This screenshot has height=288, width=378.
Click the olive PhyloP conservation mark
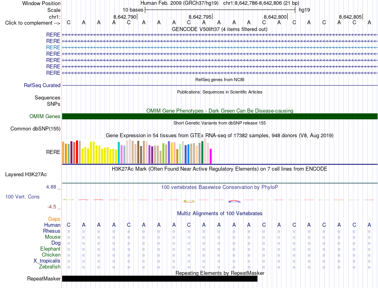coord(189,201)
